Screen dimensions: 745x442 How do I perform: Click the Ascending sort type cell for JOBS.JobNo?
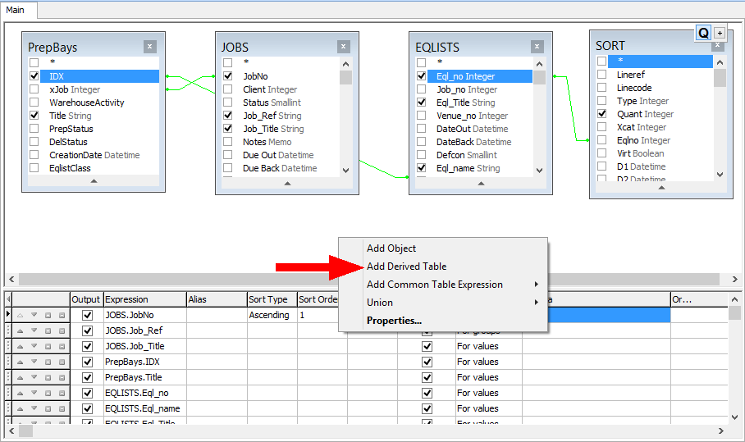271,315
